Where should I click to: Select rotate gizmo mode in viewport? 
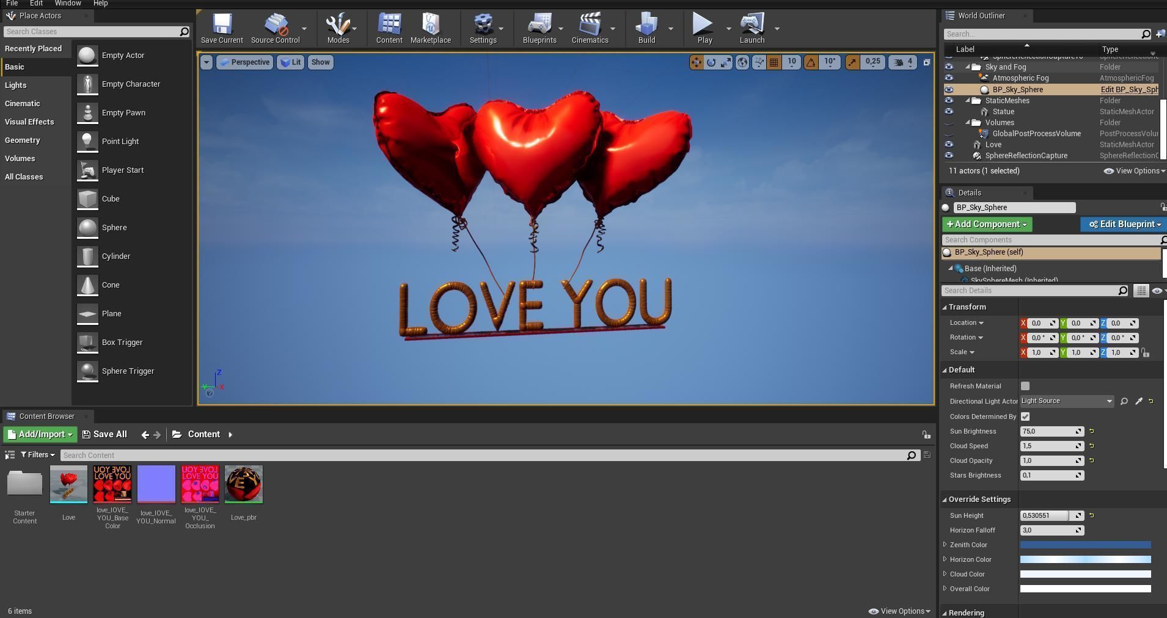pos(711,62)
